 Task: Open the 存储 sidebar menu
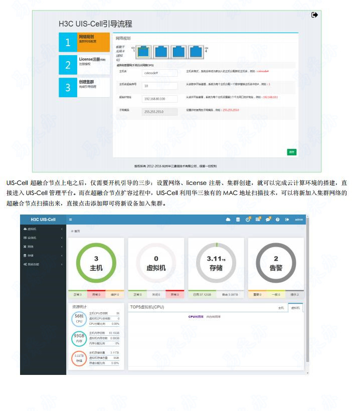[43, 256]
